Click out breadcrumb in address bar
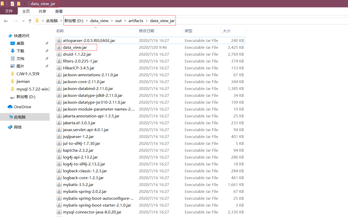This screenshot has height=217, width=348. [118, 21]
